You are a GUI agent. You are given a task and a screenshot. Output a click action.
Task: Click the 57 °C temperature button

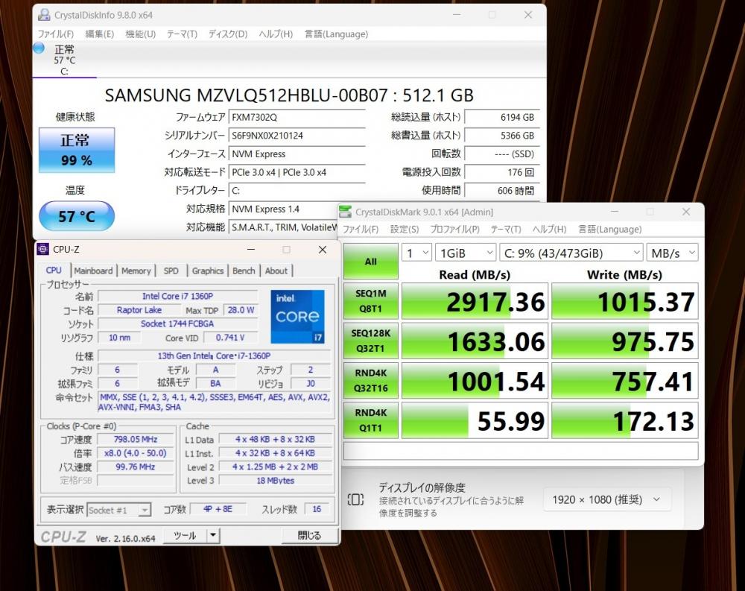(77, 216)
